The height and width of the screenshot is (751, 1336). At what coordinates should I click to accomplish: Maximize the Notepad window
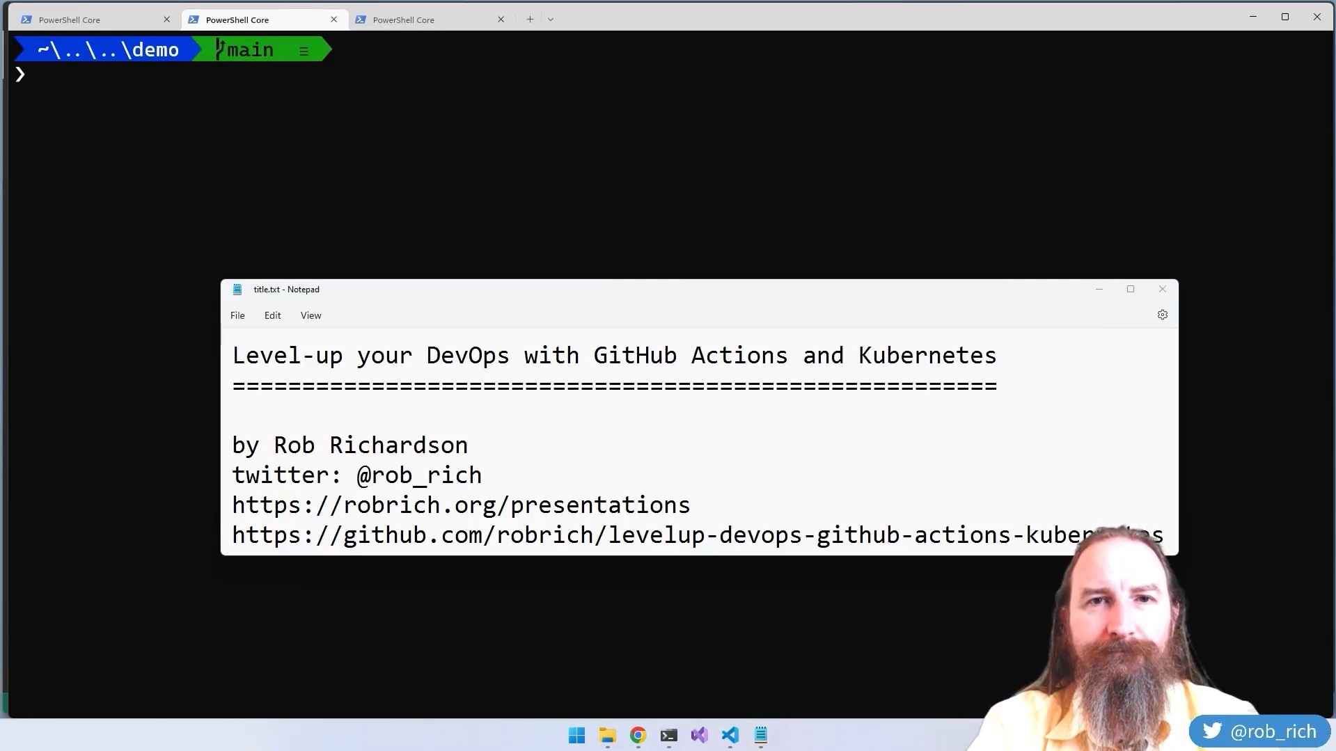tap(1131, 289)
